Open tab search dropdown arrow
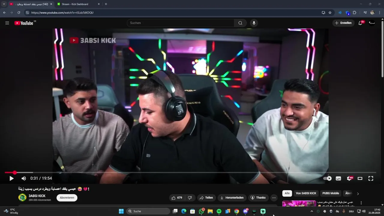Viewport: 384px width, 216px height. [x=4, y=4]
